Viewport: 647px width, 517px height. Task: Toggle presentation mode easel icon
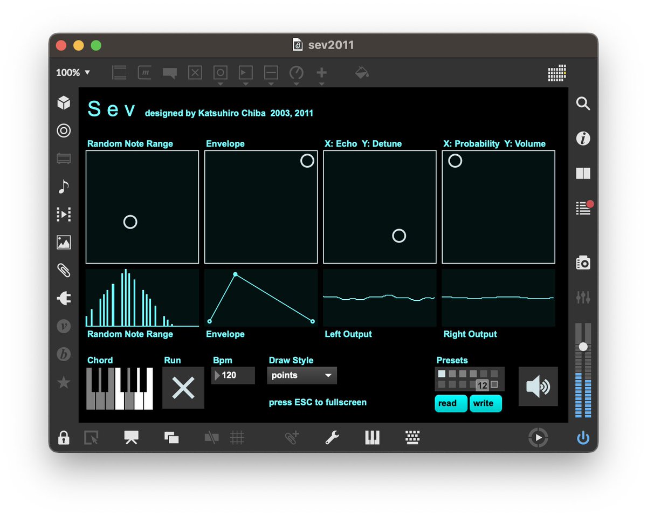click(131, 438)
